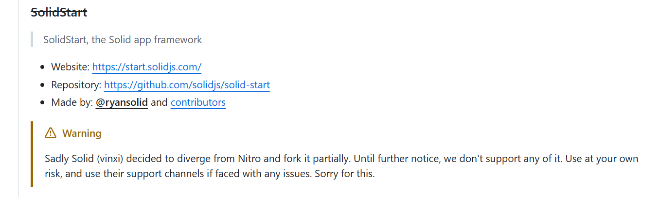Click the warning triangle icon
This screenshot has height=197, width=659.
[50, 133]
